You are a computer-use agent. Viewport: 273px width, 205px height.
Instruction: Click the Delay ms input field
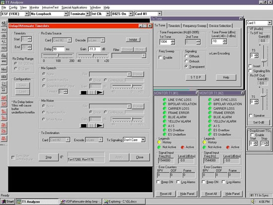pyautogui.click(x=59, y=49)
